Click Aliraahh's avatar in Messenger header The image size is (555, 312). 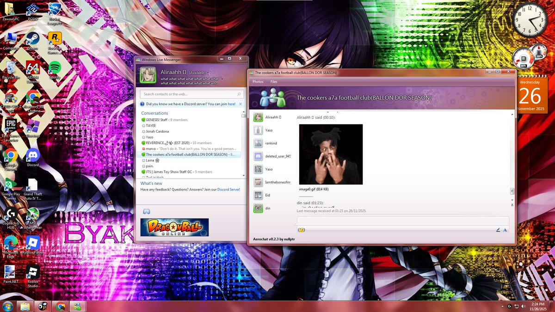pyautogui.click(x=148, y=75)
